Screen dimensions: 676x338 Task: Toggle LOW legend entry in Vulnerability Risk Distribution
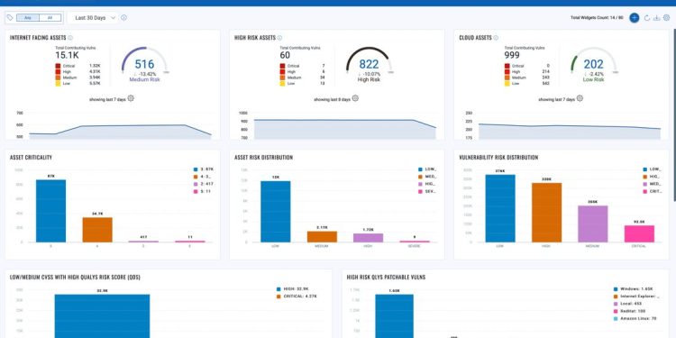(x=653, y=169)
